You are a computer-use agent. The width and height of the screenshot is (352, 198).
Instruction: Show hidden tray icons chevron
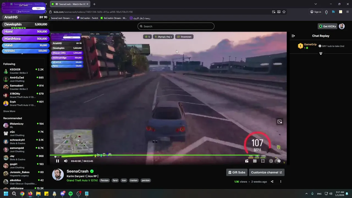(306, 194)
